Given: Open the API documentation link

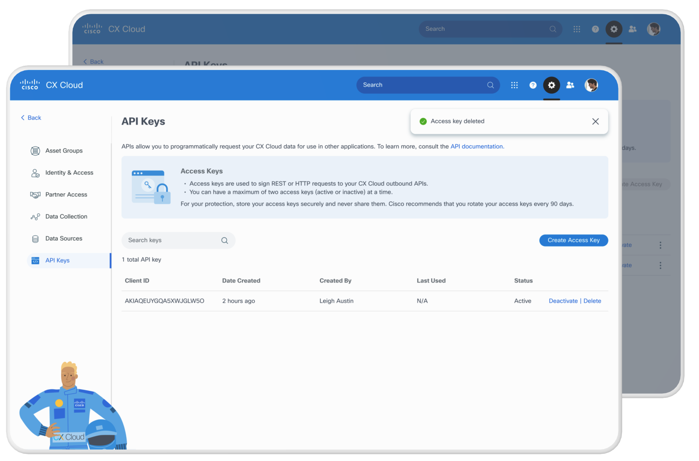Looking at the screenshot, I should pos(477,146).
